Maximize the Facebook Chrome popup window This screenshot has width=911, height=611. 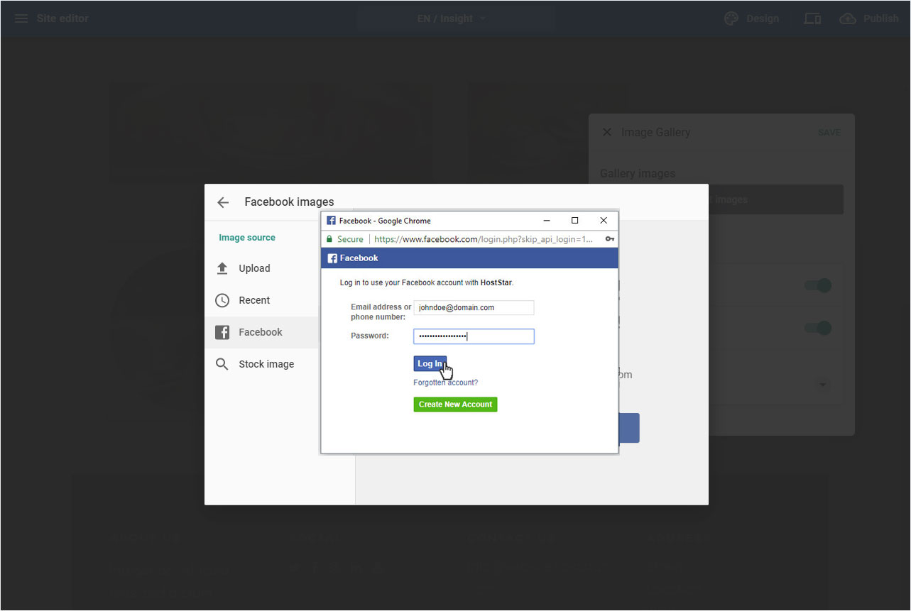(x=575, y=221)
